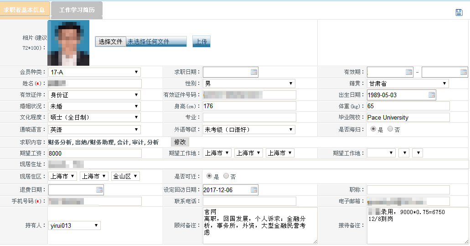Click the 期望工资 field with 8000
This screenshot has width=470, height=246.
click(x=95, y=153)
